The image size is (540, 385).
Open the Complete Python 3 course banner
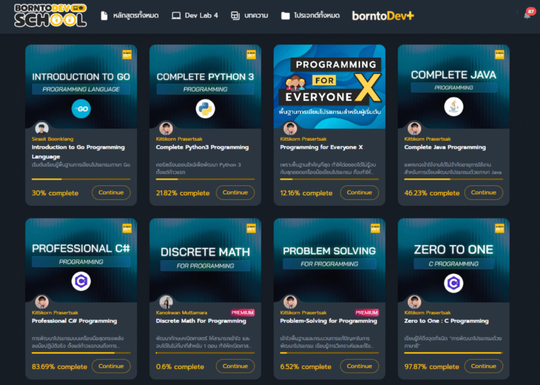tap(205, 87)
